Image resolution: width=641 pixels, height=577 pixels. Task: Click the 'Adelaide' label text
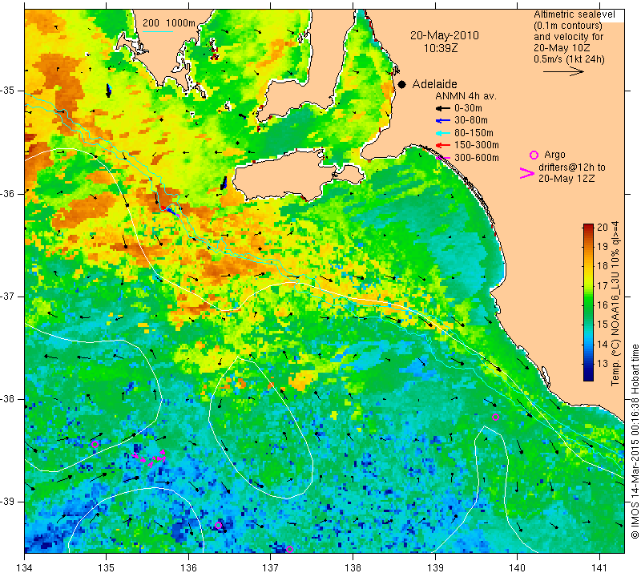tap(434, 84)
